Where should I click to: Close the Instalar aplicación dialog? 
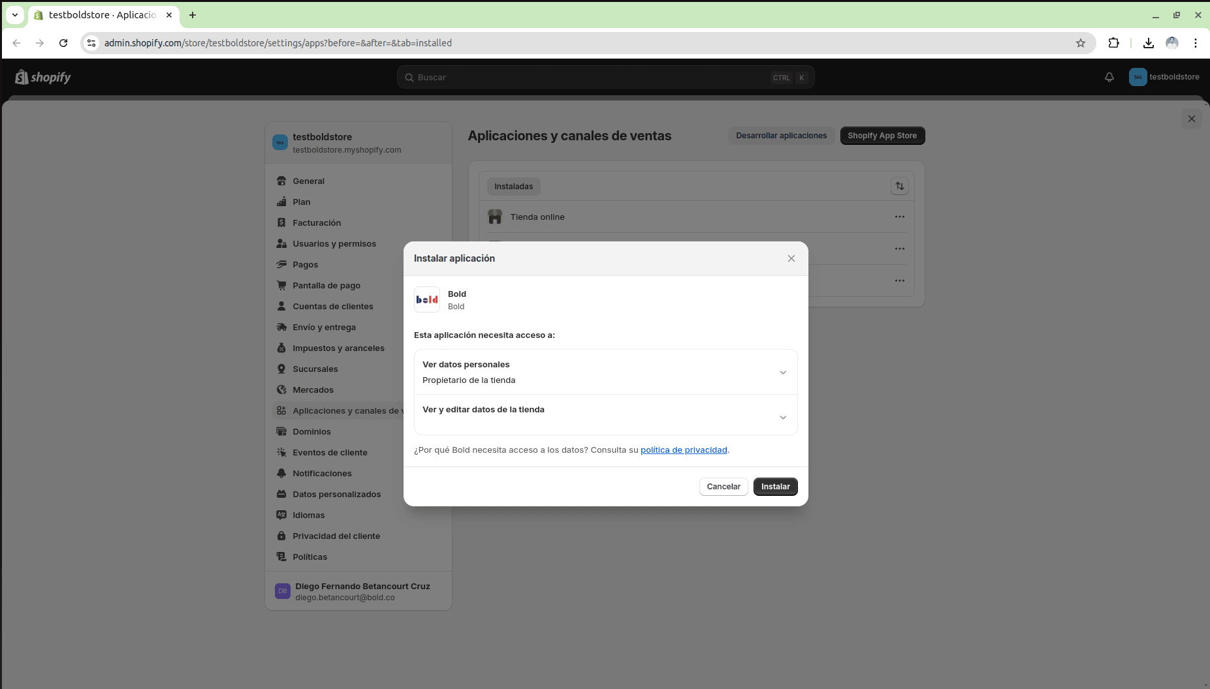[x=791, y=258]
